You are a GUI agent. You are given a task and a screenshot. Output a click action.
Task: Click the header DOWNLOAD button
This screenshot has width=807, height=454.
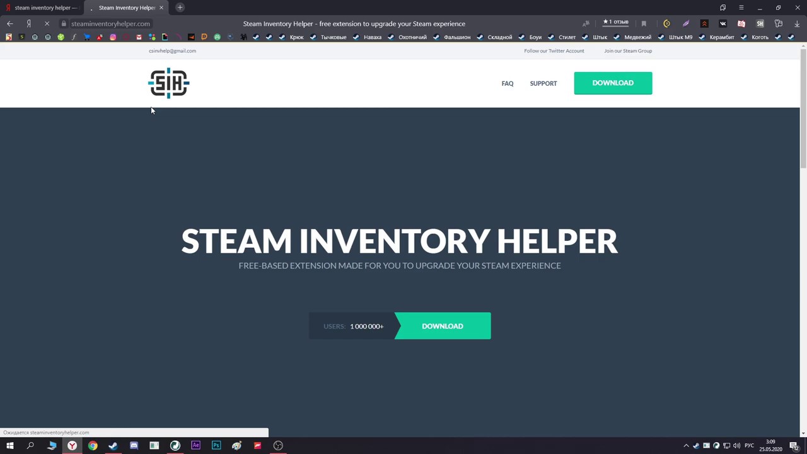[x=613, y=83]
